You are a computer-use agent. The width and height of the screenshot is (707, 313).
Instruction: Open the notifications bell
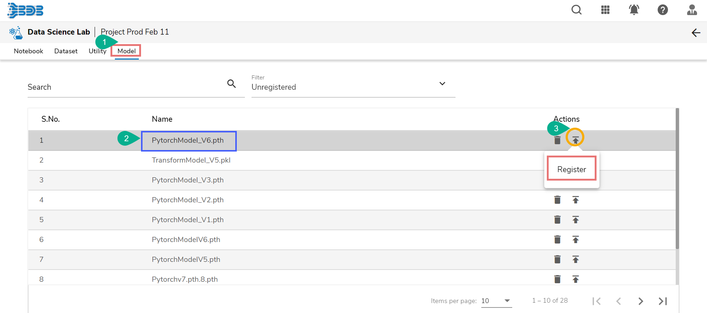coord(634,10)
